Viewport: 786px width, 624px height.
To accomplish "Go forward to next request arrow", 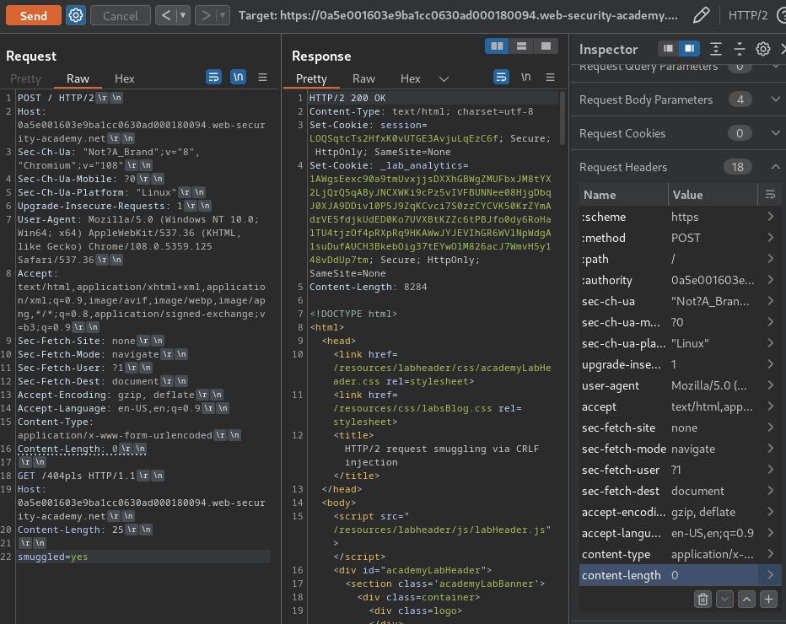I will click(206, 15).
